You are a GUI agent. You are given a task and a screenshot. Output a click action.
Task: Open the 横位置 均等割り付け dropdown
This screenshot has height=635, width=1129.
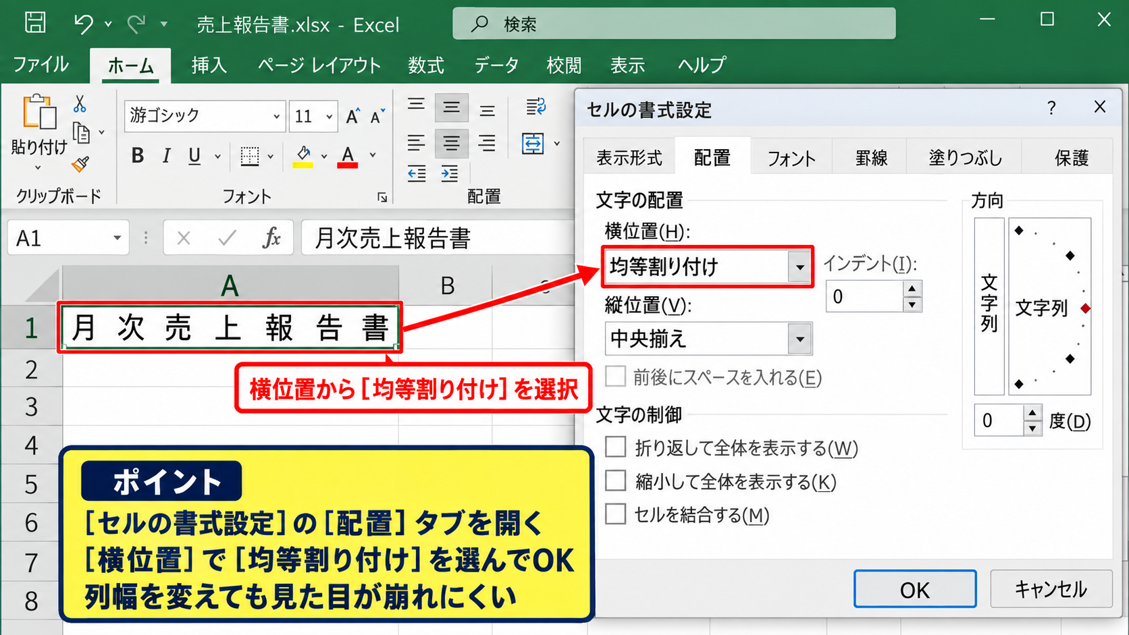(x=800, y=267)
